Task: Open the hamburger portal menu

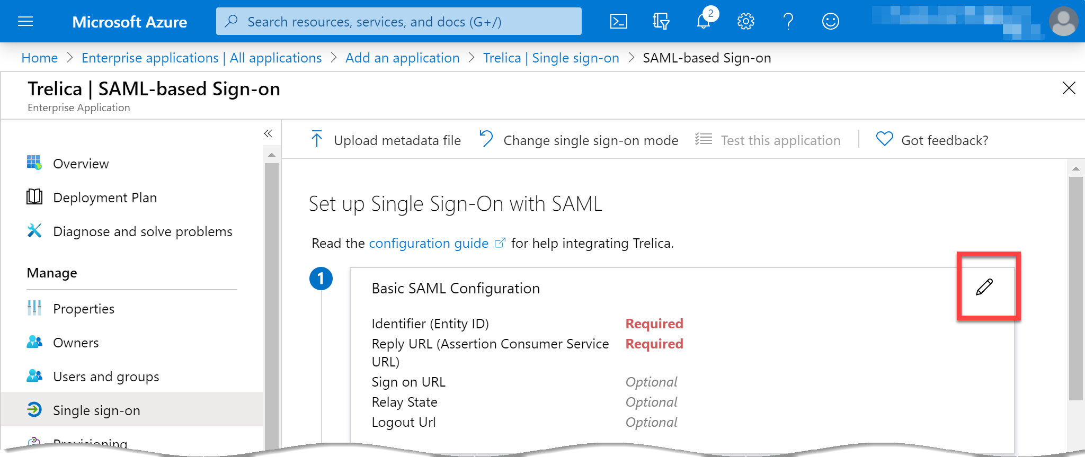Action: pyautogui.click(x=25, y=21)
